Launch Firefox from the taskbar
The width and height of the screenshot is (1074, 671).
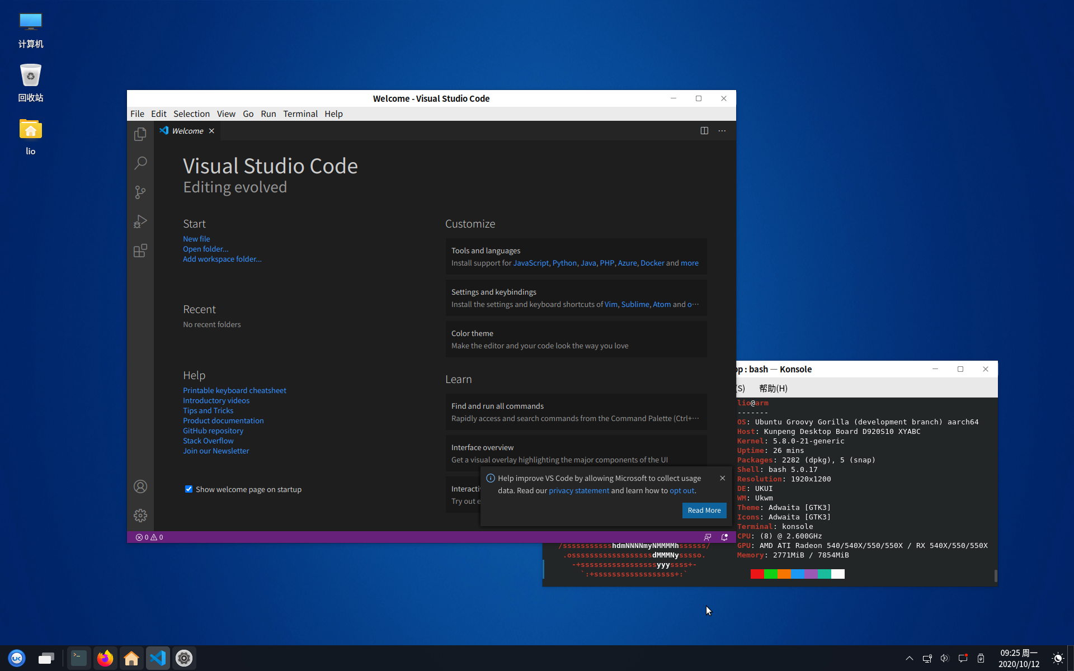coord(105,658)
